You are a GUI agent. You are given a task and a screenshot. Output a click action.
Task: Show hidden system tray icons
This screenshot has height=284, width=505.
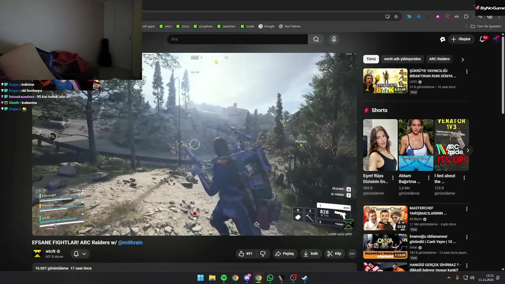449,278
